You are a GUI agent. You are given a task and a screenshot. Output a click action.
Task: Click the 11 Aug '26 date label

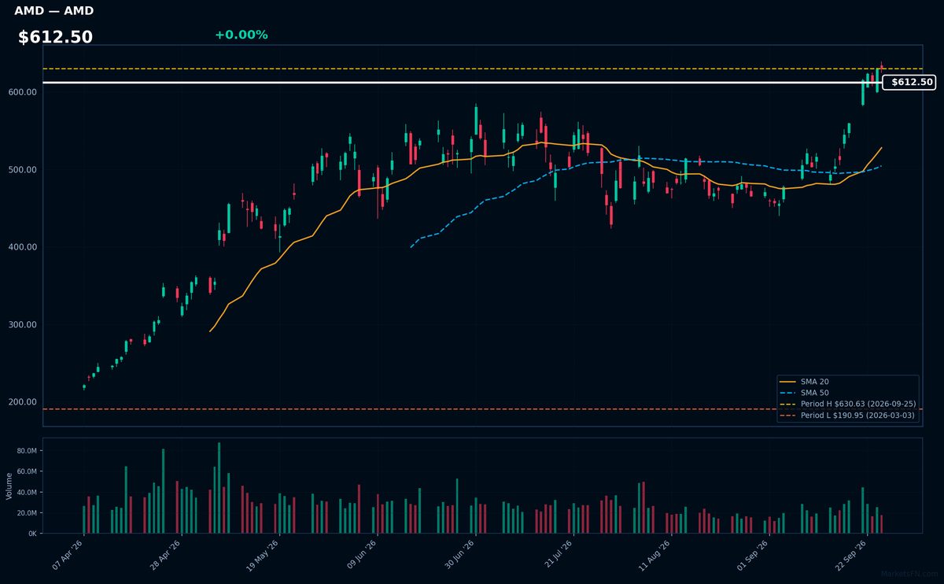tap(655, 555)
